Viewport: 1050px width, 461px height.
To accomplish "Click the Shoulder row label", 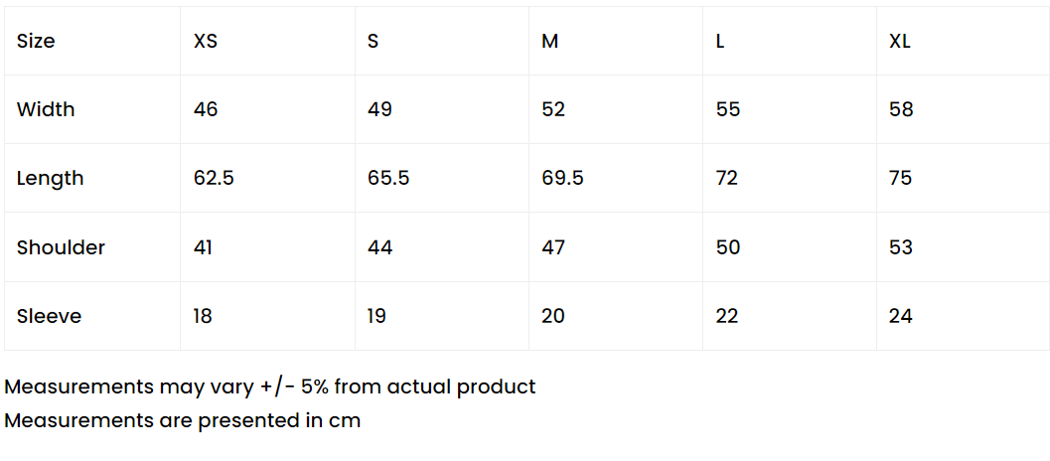I will pyautogui.click(x=92, y=247).
